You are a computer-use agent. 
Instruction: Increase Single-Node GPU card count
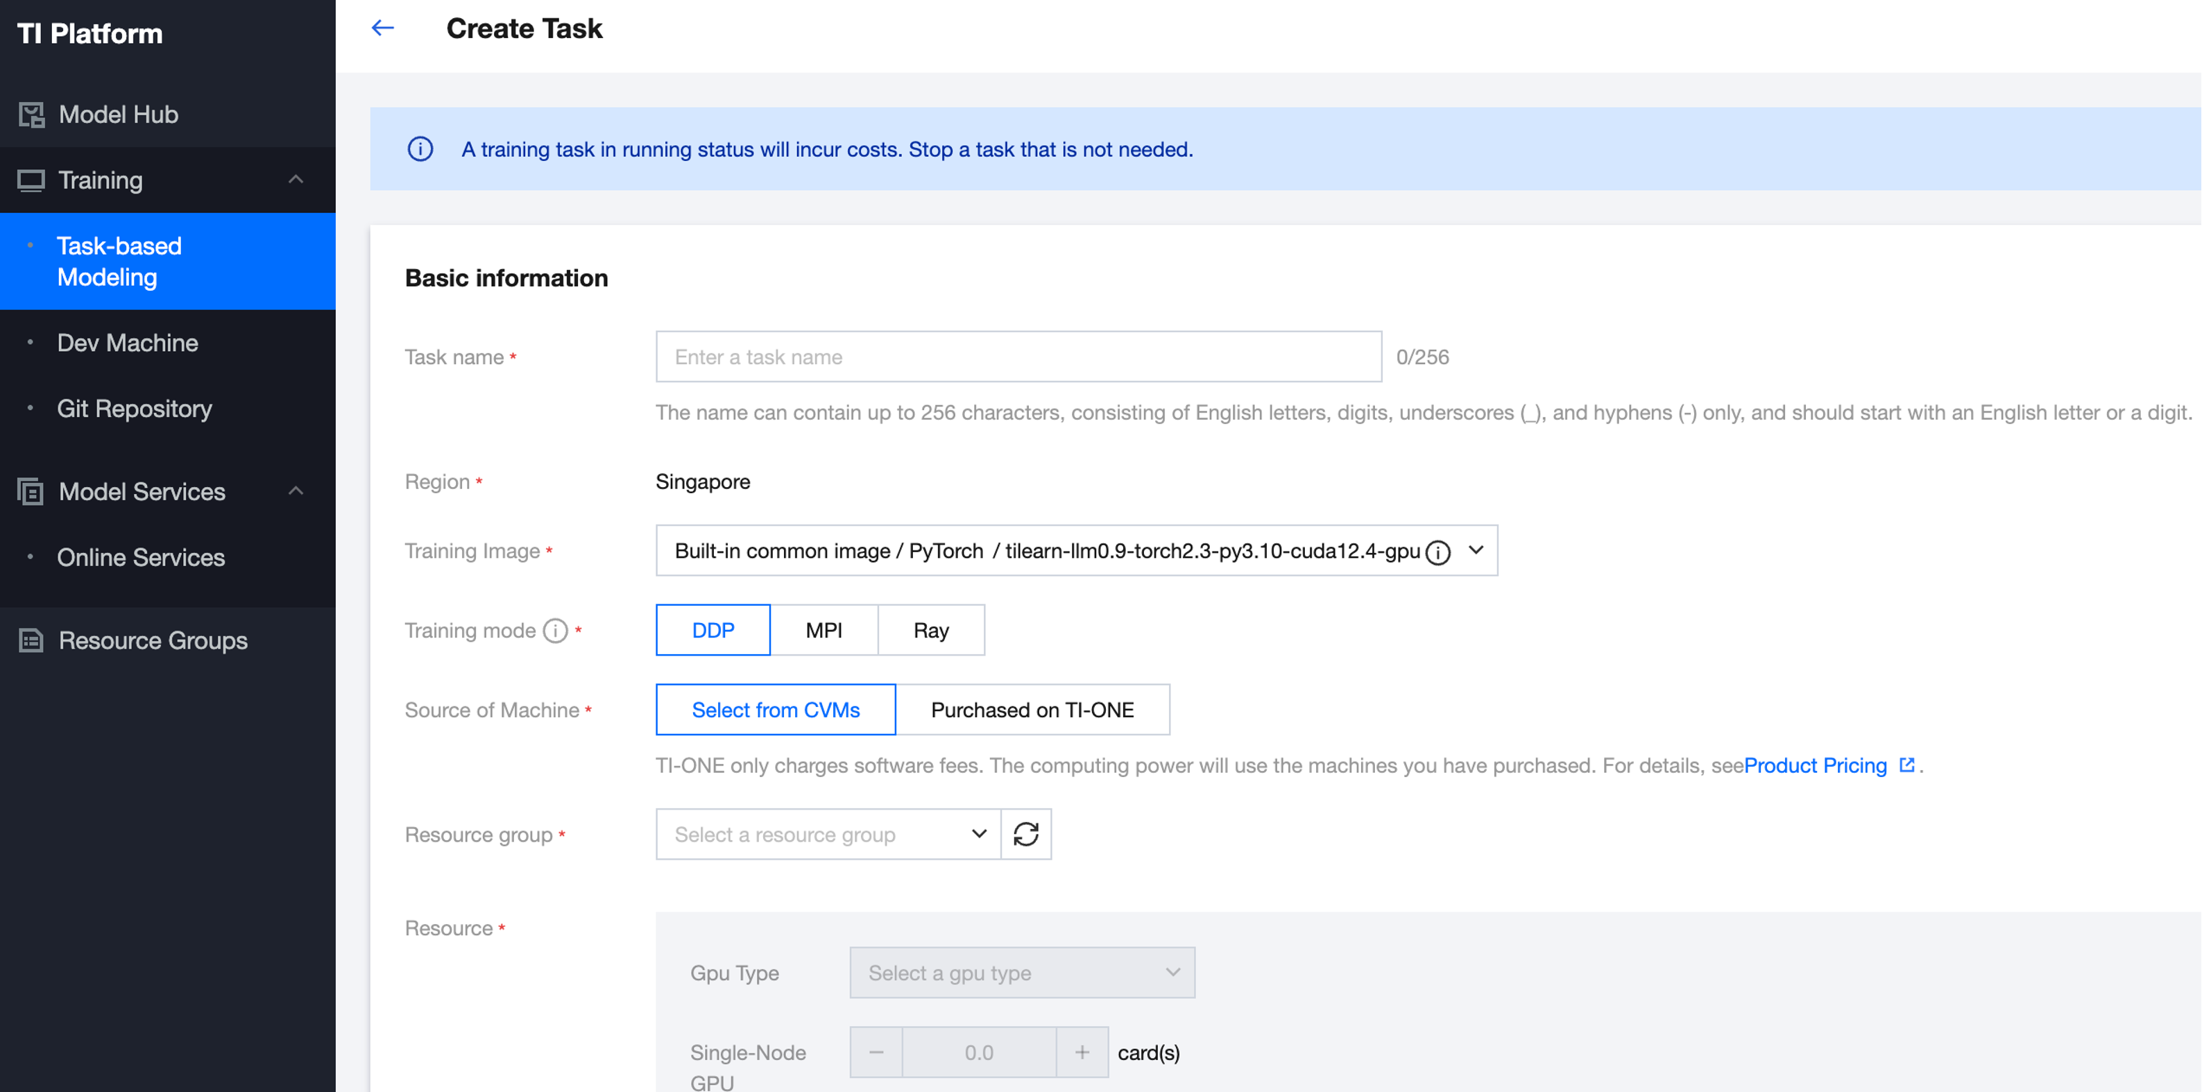pos(1082,1052)
